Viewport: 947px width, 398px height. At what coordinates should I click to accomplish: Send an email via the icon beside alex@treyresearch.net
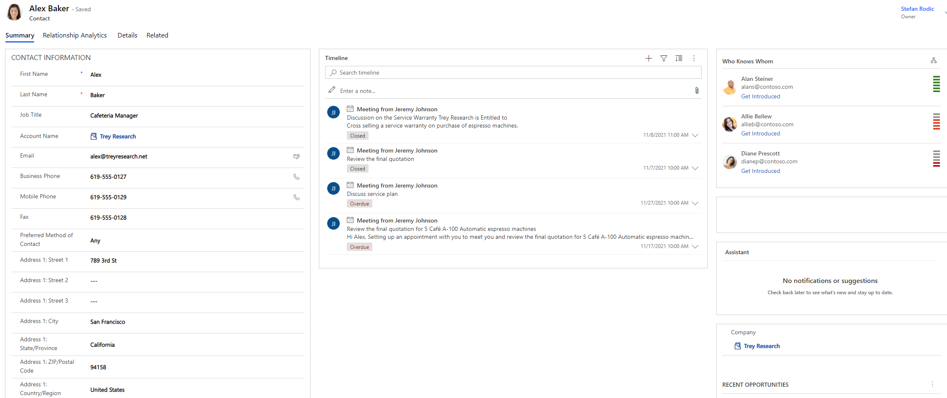[297, 157]
